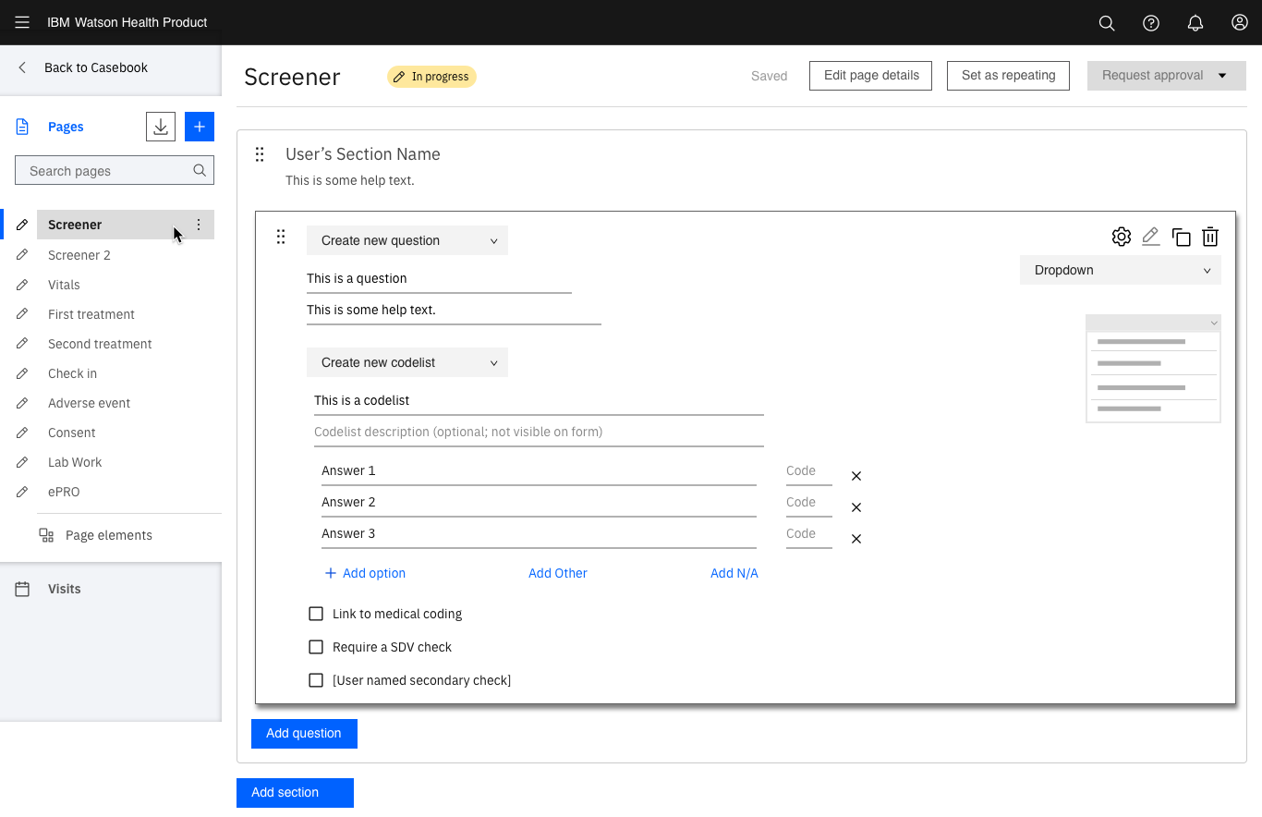Click the download pages icon
This screenshot has height=817, width=1262.
pyautogui.click(x=161, y=127)
